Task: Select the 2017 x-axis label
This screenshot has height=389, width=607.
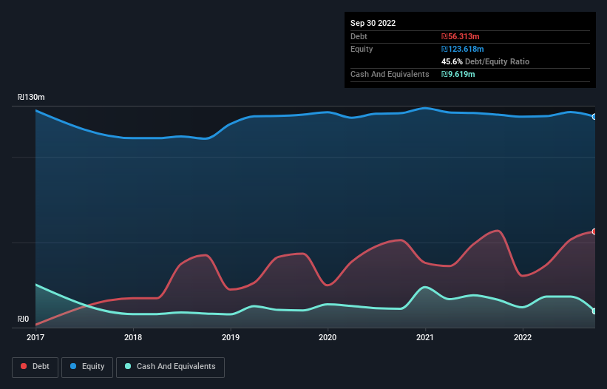Action: point(35,337)
